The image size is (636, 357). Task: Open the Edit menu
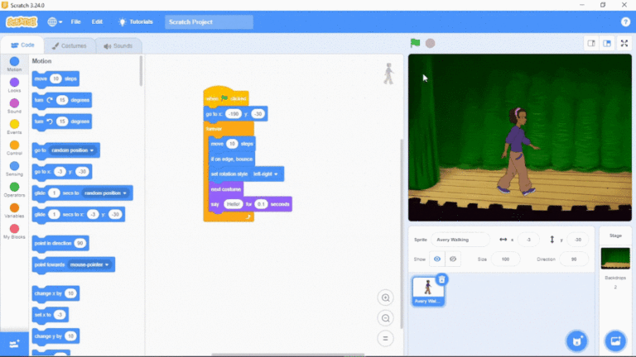pos(97,21)
